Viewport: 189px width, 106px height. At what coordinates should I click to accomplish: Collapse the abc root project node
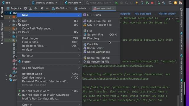(x=6, y=13)
